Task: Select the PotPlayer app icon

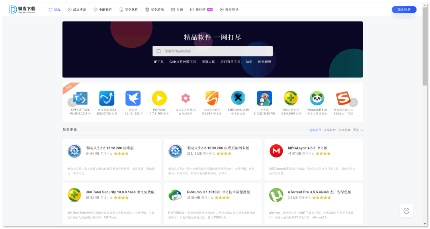Action: (159, 98)
